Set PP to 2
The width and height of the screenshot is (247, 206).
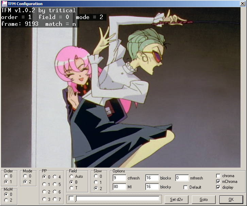click(x=44, y=192)
